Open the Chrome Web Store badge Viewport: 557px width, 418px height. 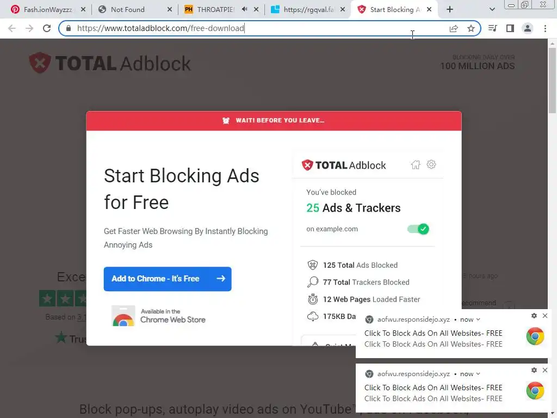(x=159, y=316)
